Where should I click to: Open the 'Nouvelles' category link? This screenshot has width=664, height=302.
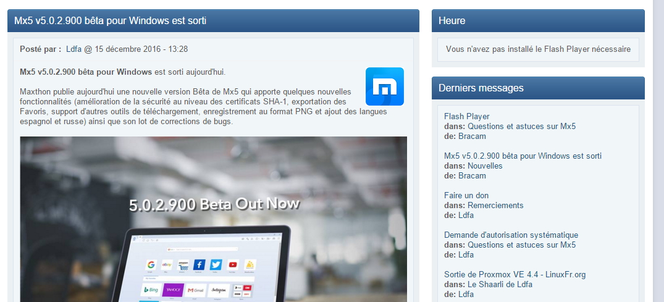coord(485,166)
